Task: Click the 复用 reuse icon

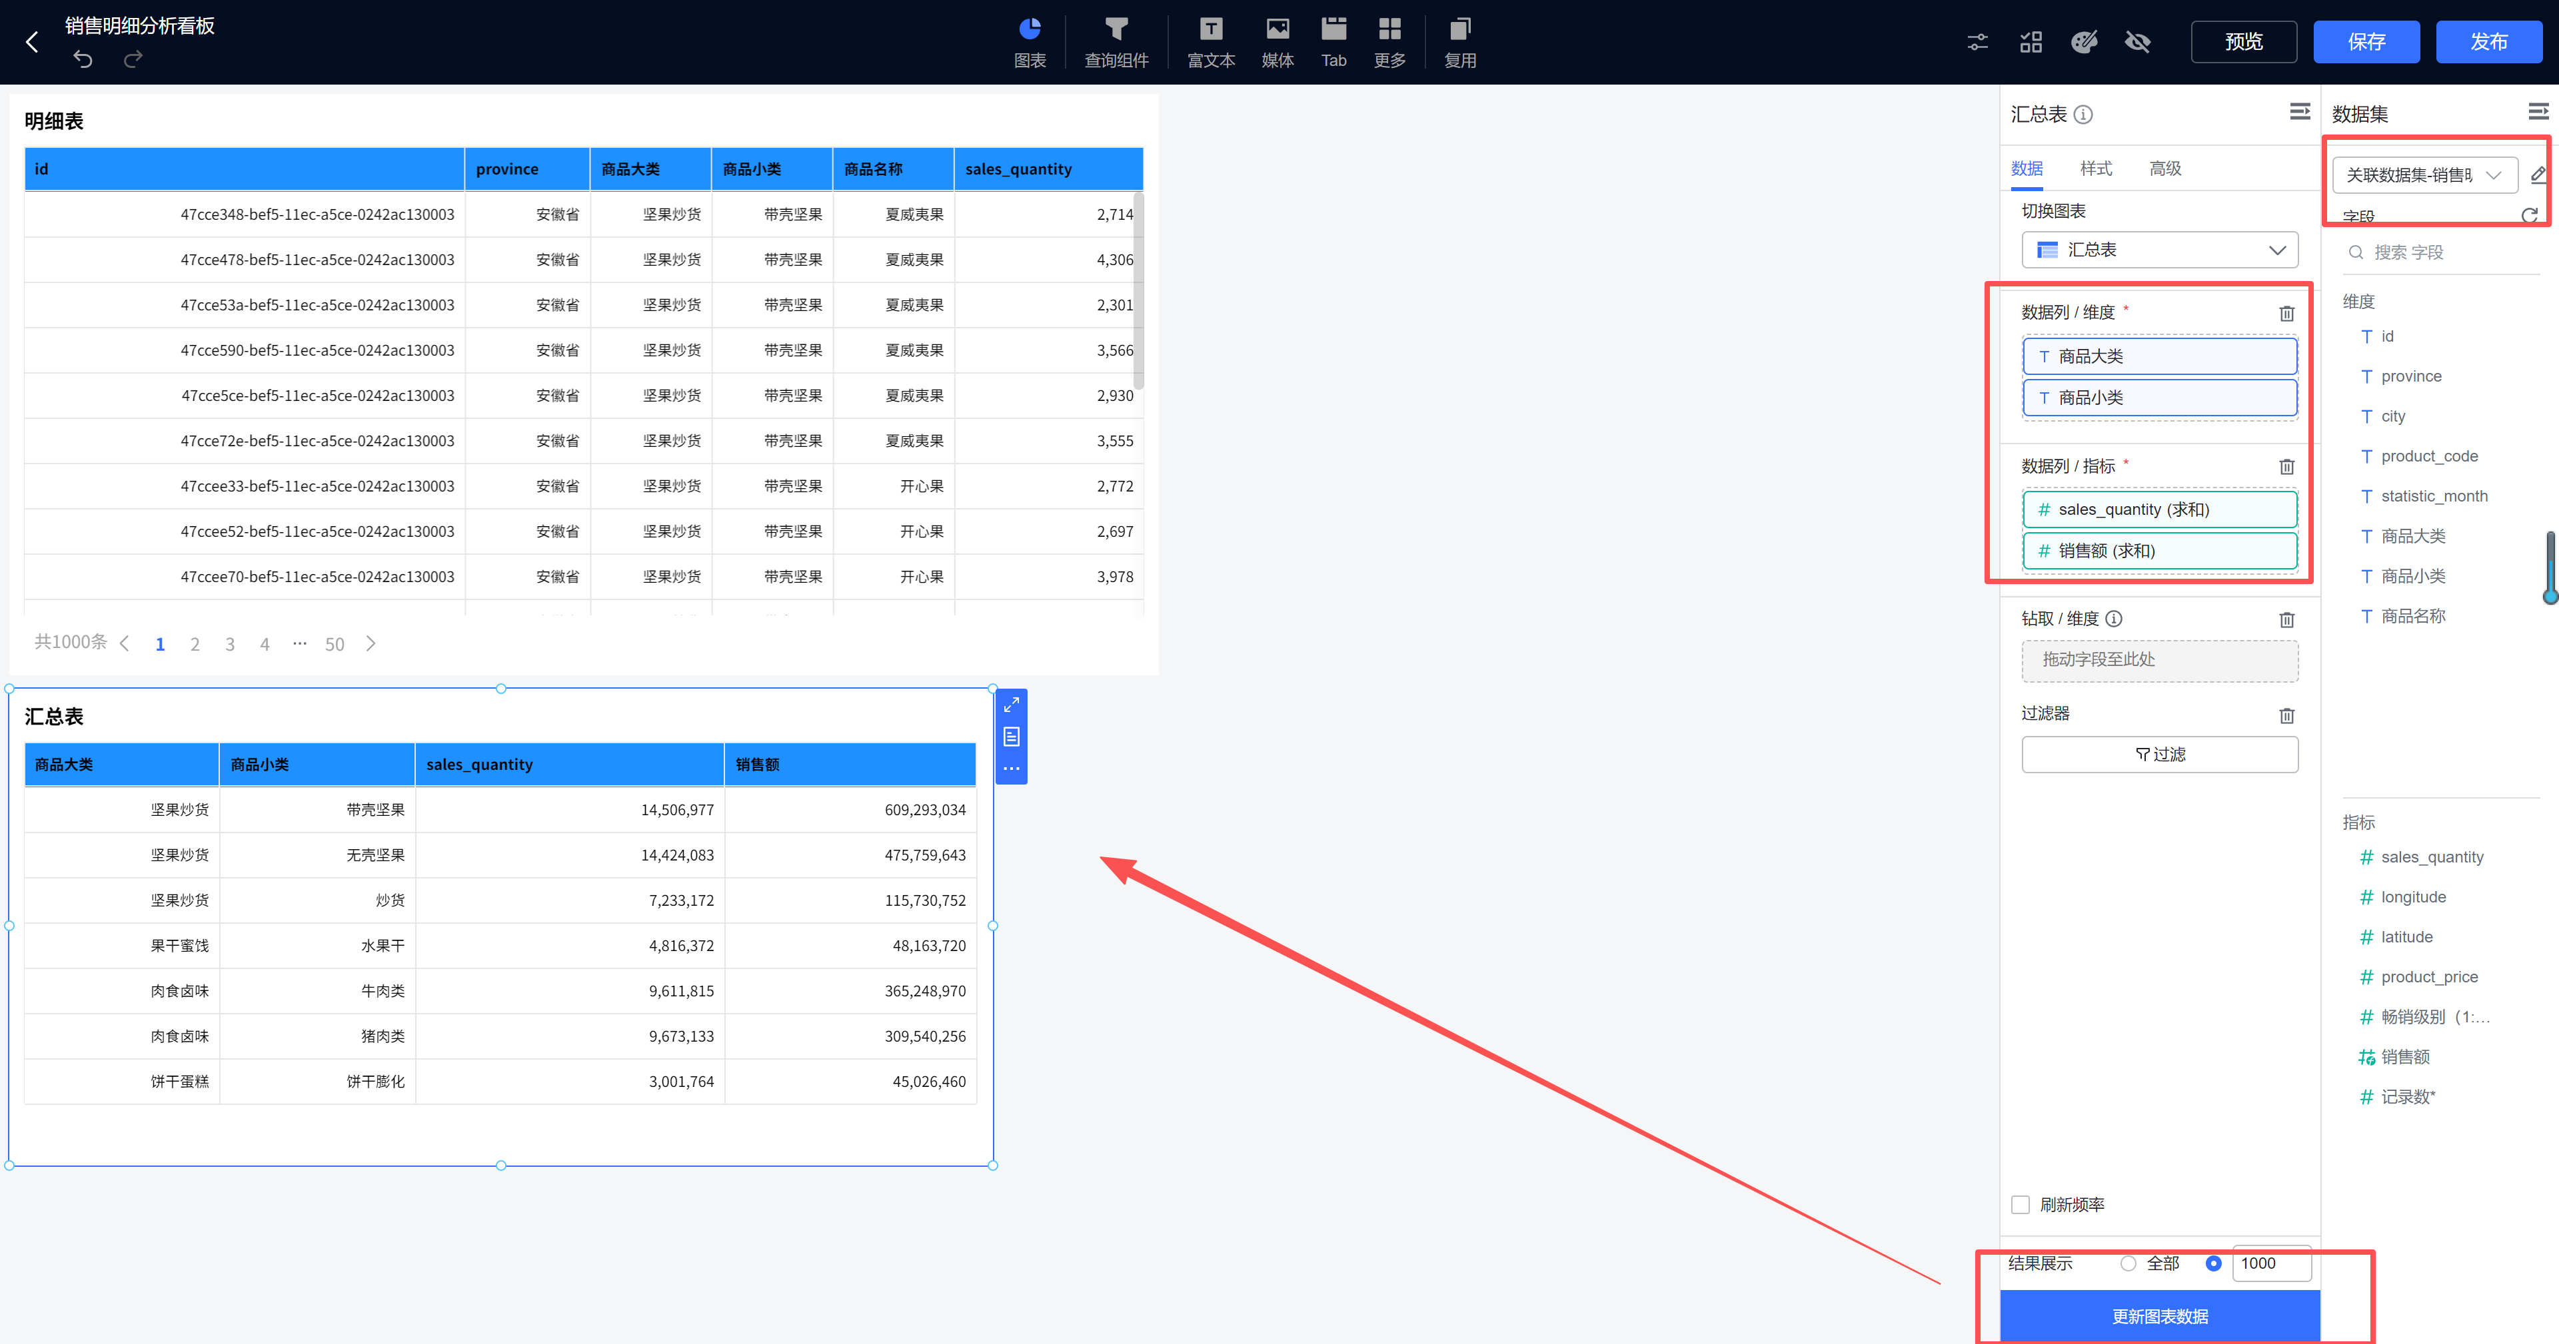Action: (1459, 42)
